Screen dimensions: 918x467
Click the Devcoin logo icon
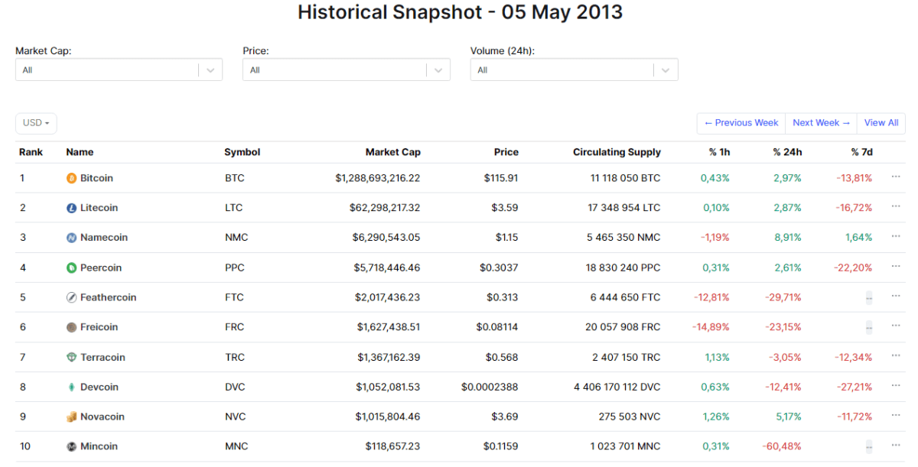(x=71, y=386)
